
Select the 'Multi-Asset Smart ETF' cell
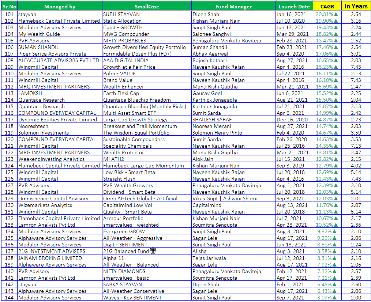[x=147, y=113]
